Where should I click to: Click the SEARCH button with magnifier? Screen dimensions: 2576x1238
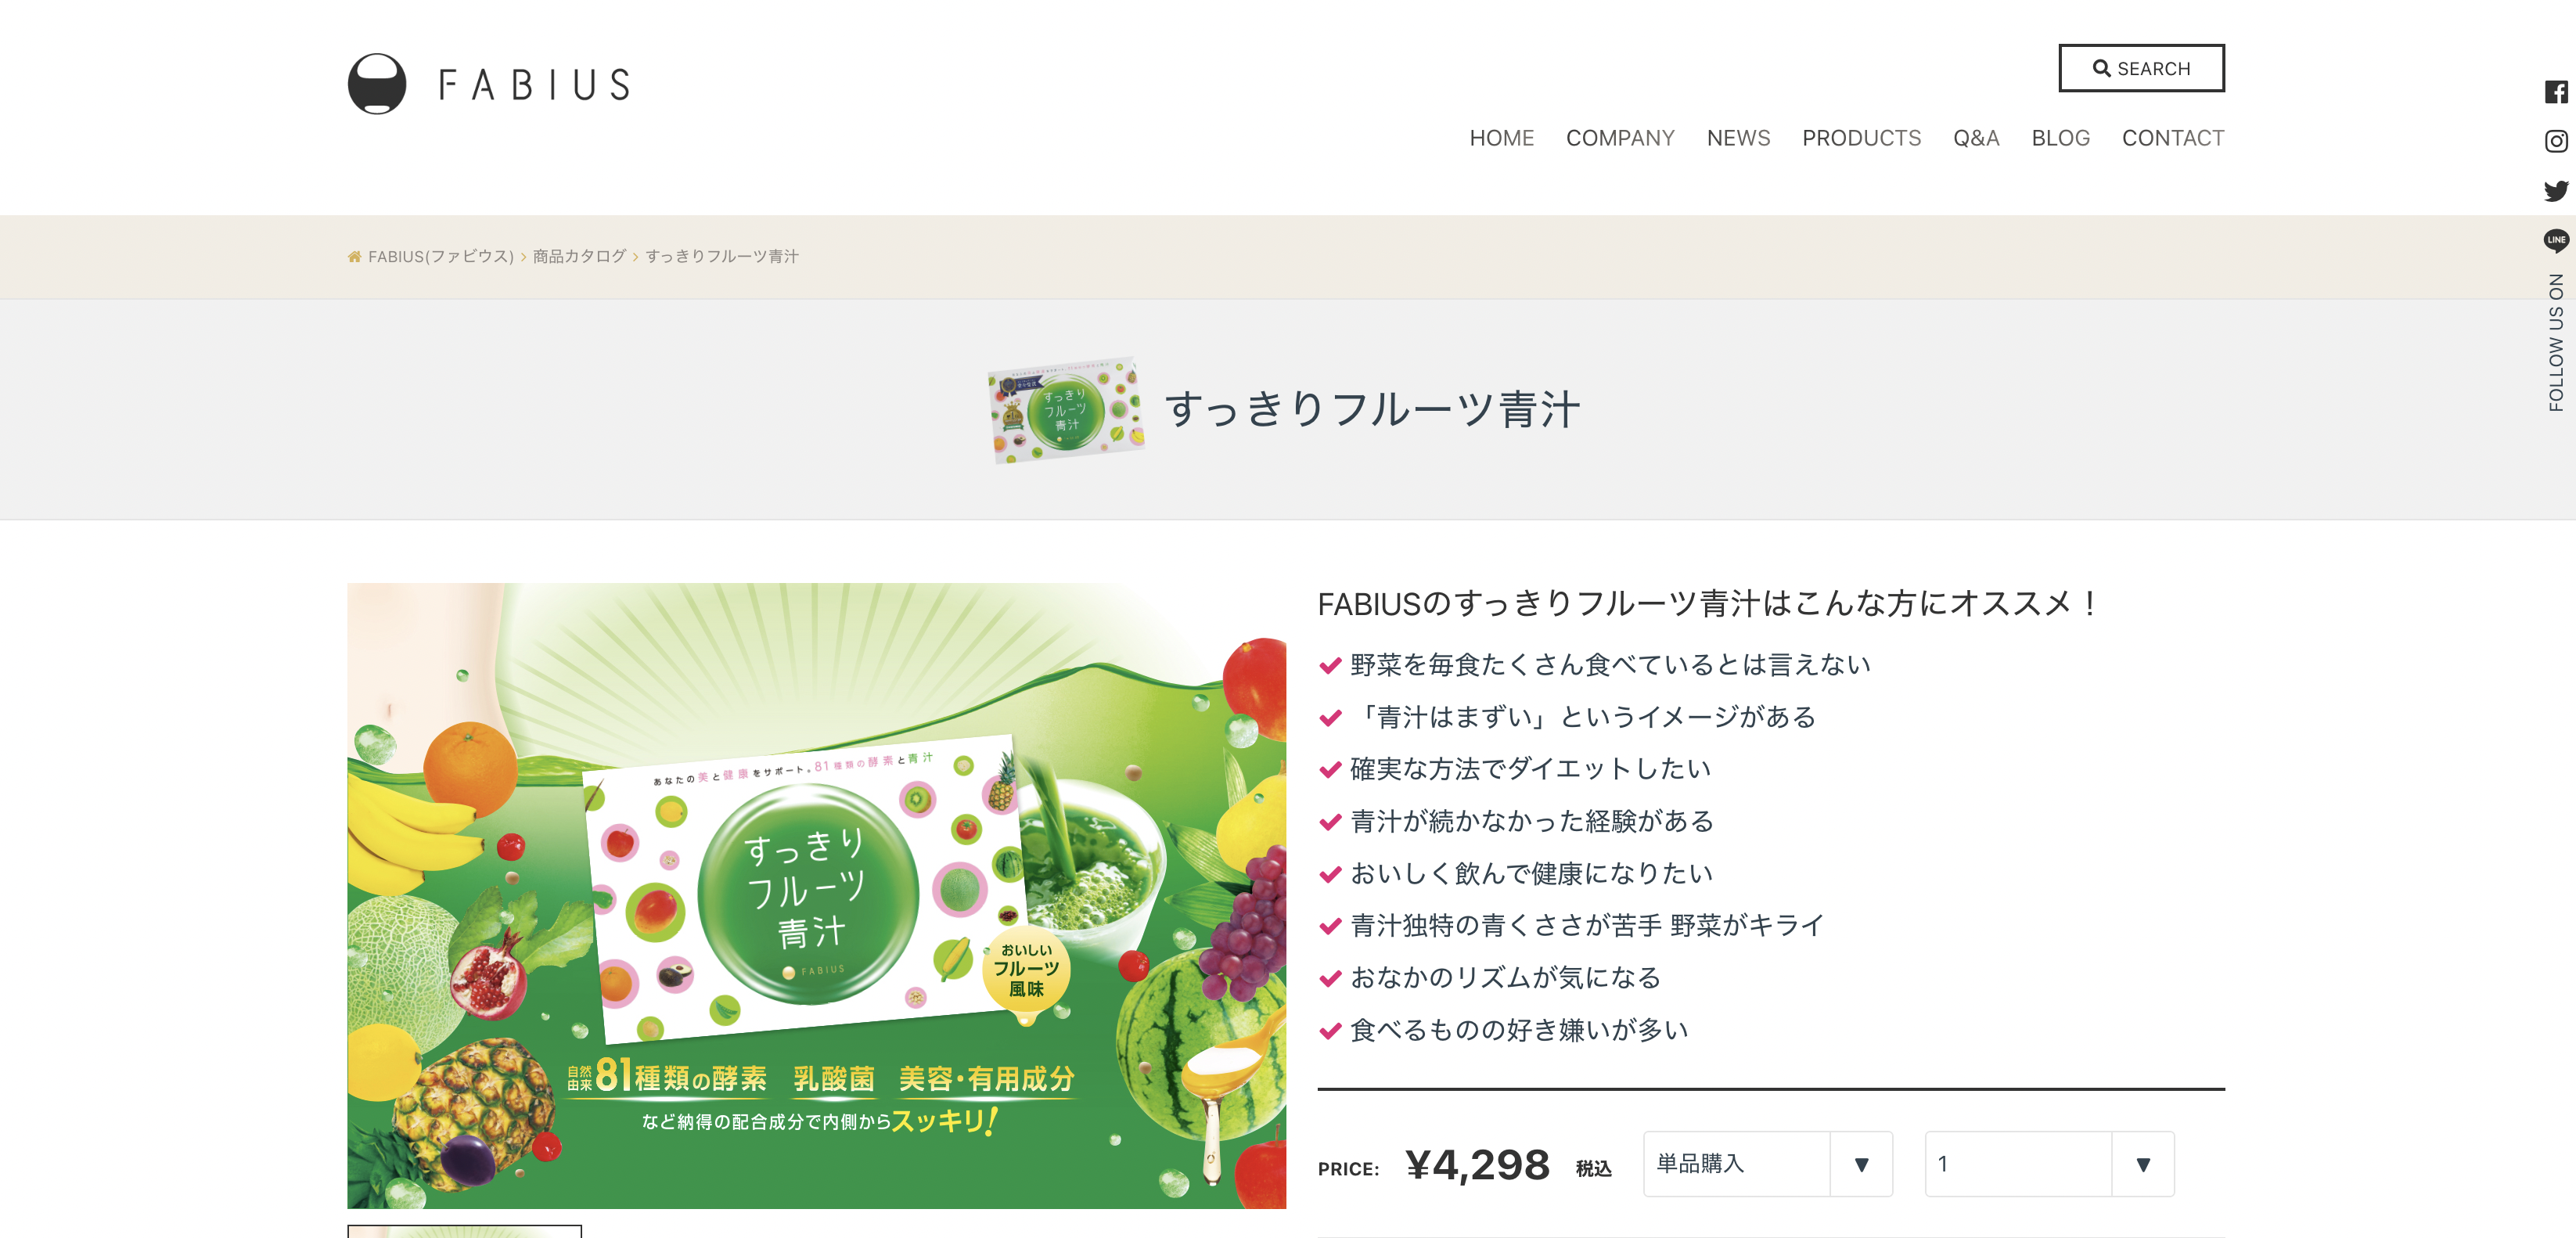(x=2141, y=68)
